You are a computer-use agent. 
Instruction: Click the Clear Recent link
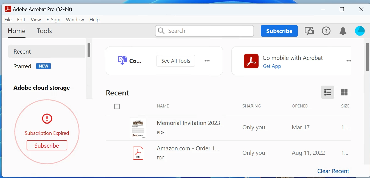pyautogui.click(x=333, y=171)
